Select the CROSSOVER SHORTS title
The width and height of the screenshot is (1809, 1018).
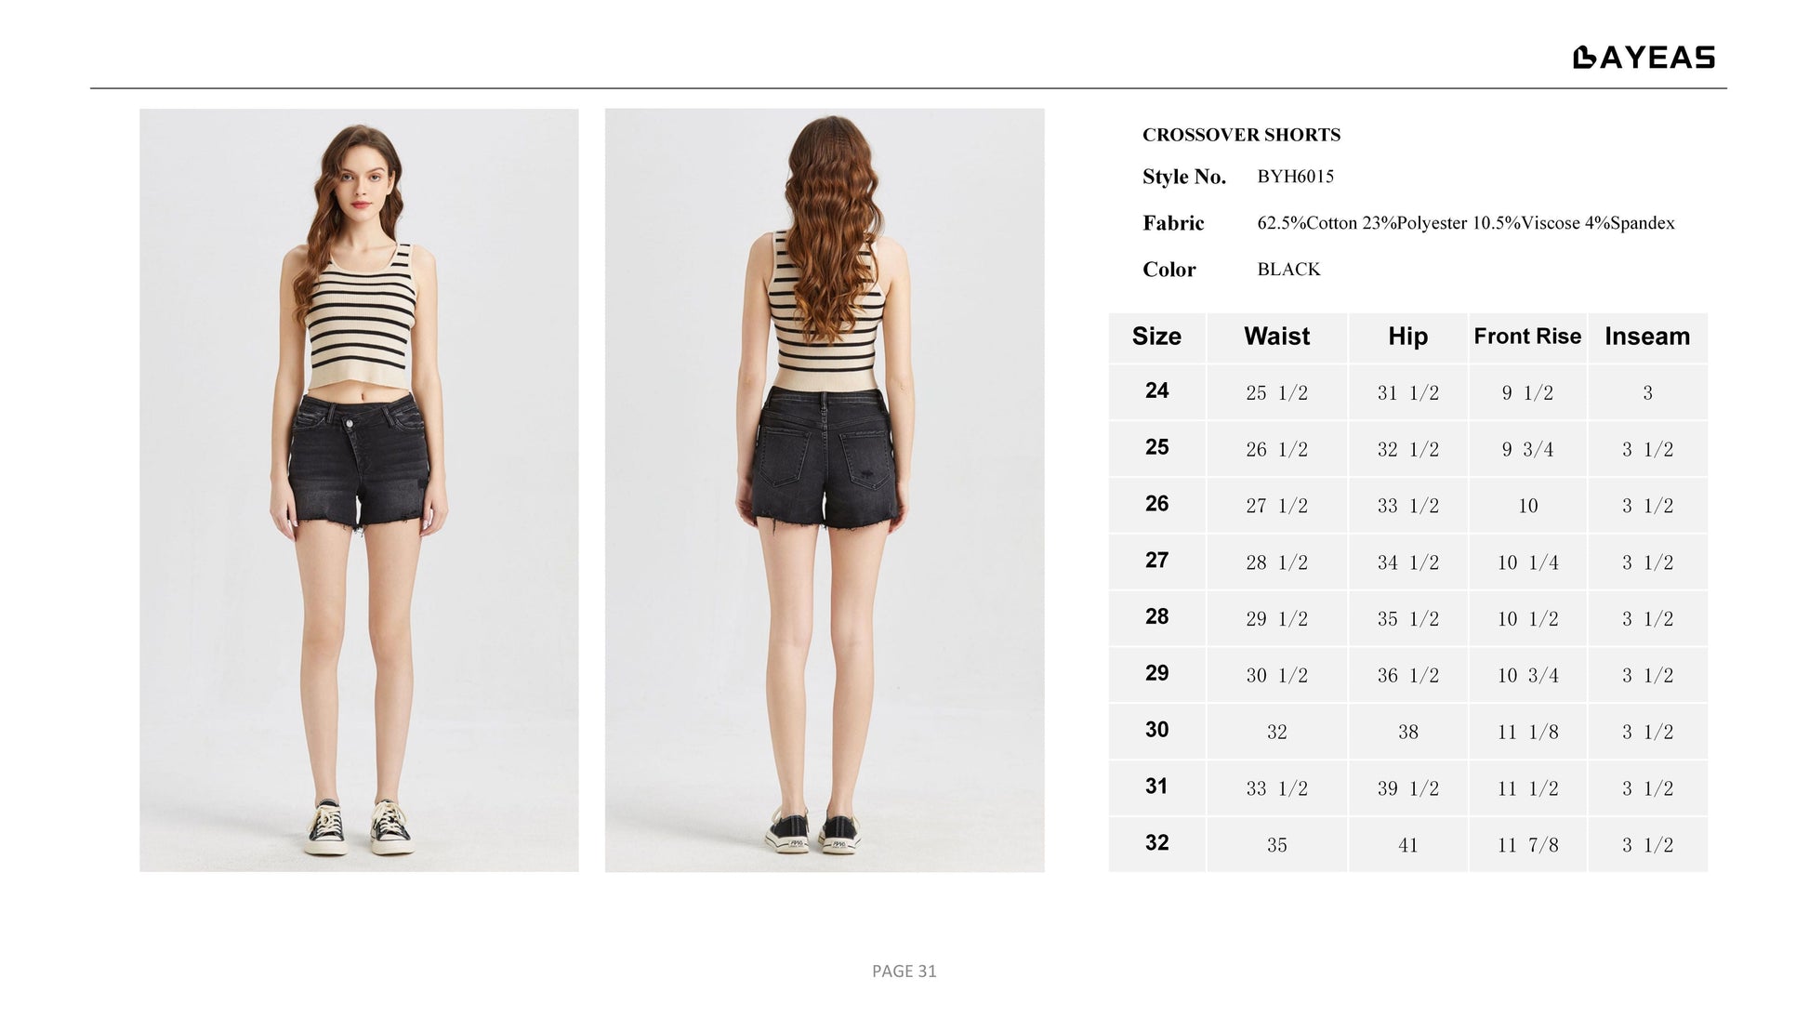coord(1241,135)
